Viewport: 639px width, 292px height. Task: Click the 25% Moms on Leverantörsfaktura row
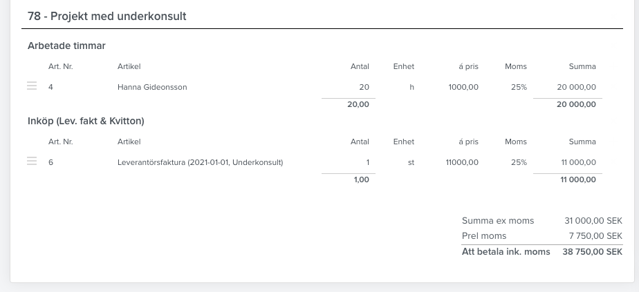(519, 162)
